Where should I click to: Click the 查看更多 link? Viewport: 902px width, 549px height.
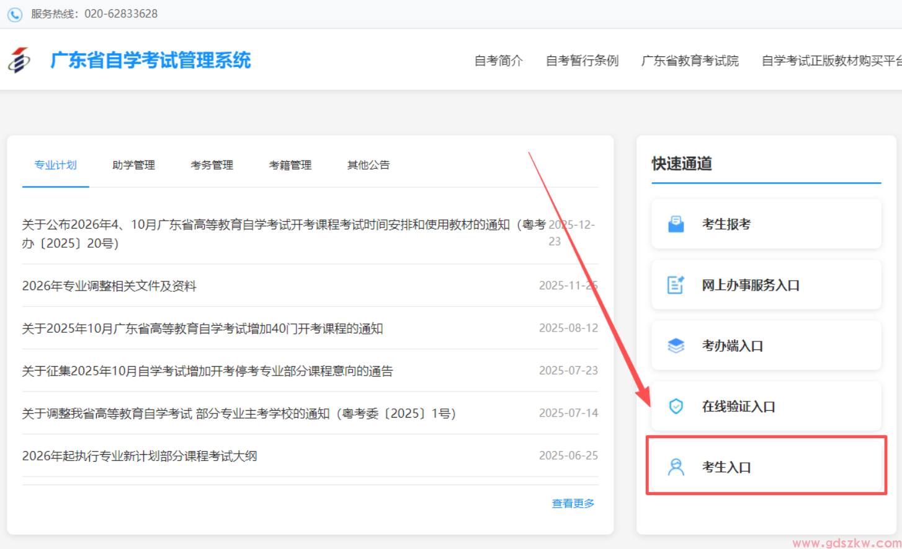[572, 503]
